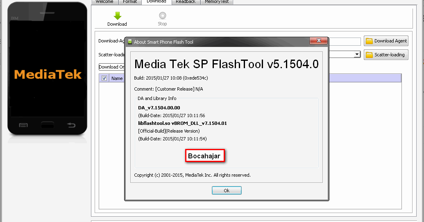Click the Build: 2015/01/27 10:08 text

click(171, 78)
